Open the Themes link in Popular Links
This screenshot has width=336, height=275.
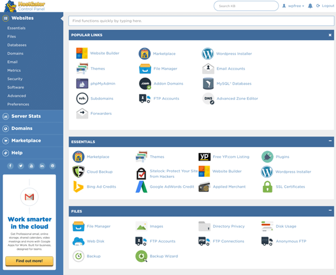[x=98, y=69]
